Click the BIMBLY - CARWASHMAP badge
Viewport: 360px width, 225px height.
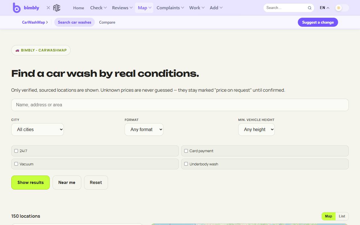click(x=41, y=50)
